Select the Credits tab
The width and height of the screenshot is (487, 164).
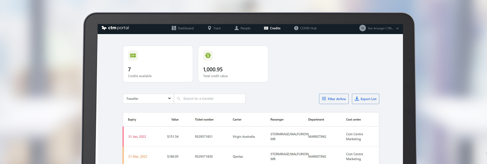point(272,28)
